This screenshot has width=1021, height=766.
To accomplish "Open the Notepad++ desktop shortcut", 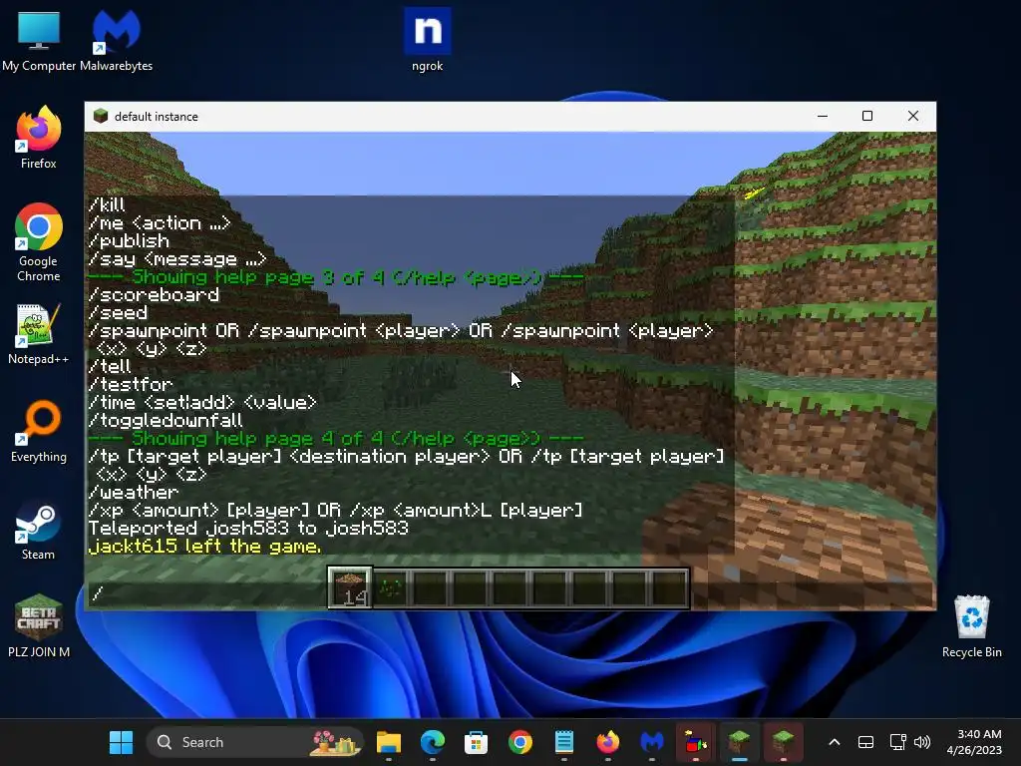I will [39, 333].
